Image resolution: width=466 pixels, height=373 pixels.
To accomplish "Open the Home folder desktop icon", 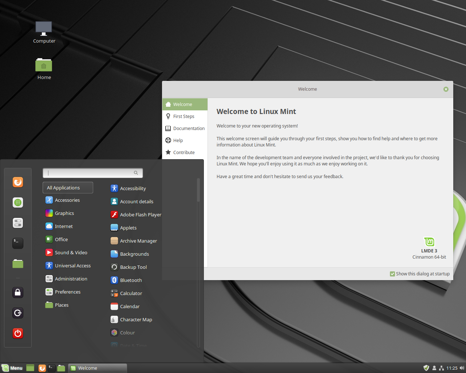I will [44, 69].
